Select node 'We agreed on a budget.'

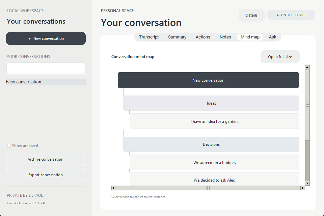(215, 162)
